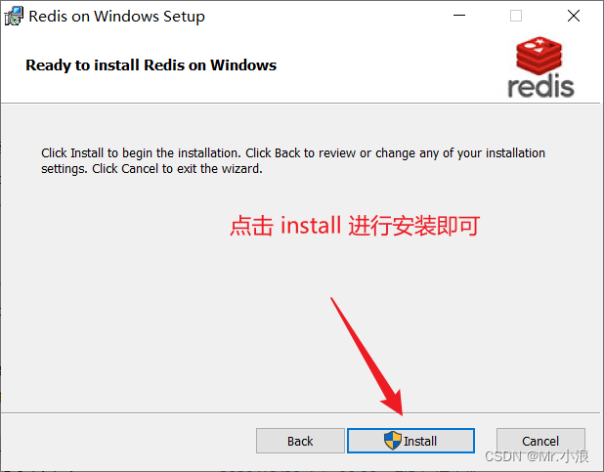
Task: Click the blank title bar space before minimize
Action: (327, 17)
